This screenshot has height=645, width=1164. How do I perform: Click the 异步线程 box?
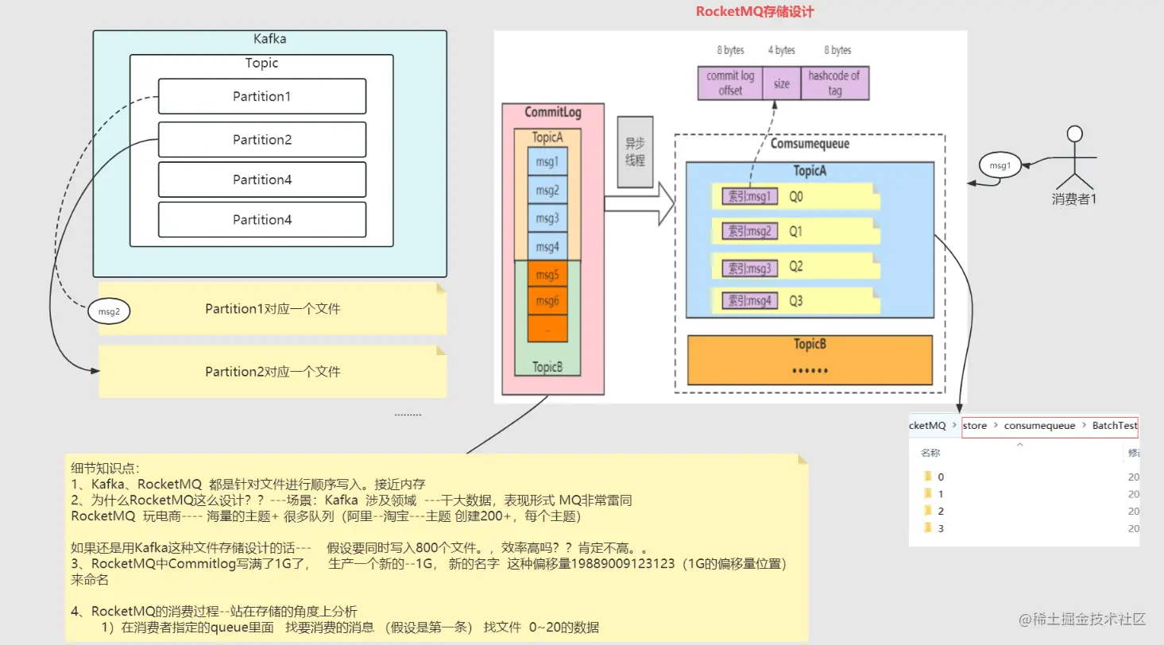click(x=635, y=152)
